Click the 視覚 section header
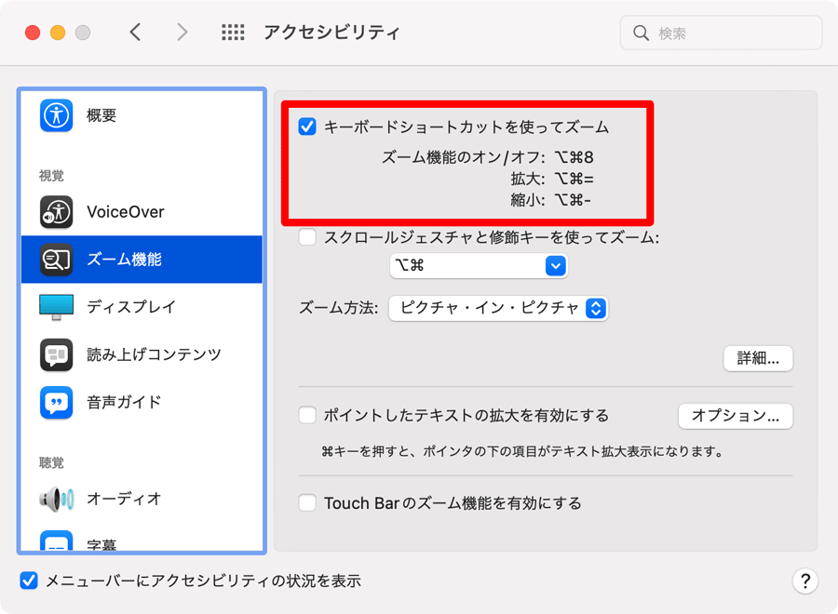838x614 pixels. 51,176
